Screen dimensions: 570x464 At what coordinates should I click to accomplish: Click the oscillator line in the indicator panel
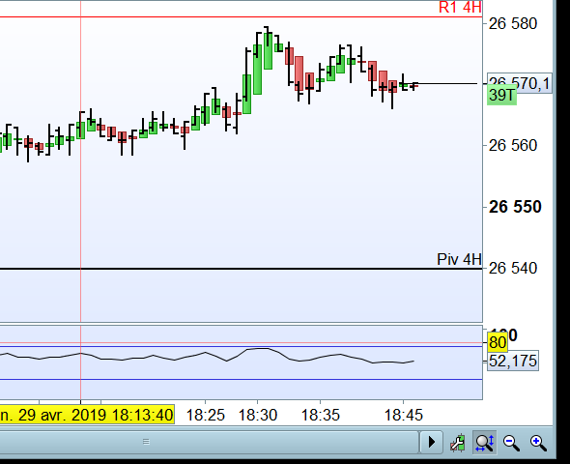pyautogui.click(x=207, y=357)
